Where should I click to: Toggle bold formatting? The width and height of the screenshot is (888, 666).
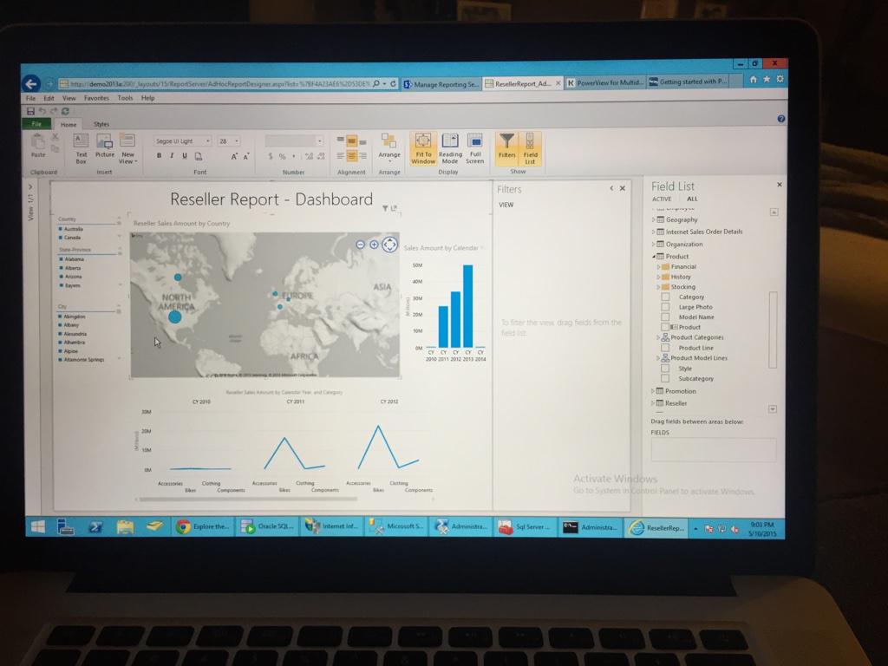[x=159, y=156]
